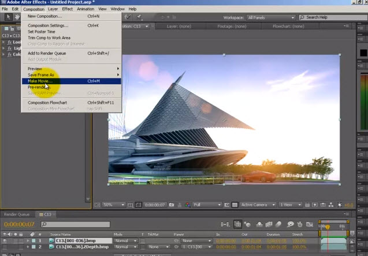Take a snapshot with the camera icon
The height and width of the screenshot is (256, 368).
[172, 205]
